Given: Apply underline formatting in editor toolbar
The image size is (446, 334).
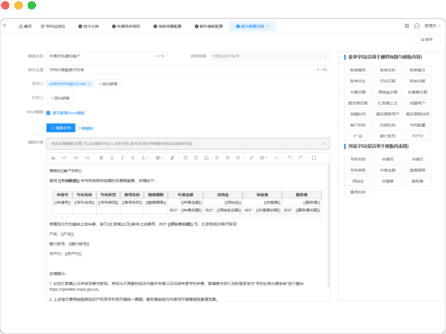Looking at the screenshot, I should click(x=112, y=158).
